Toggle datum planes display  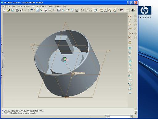coord(101,10)
